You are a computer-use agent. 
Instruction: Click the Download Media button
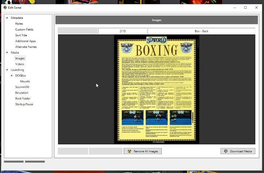(x=238, y=151)
